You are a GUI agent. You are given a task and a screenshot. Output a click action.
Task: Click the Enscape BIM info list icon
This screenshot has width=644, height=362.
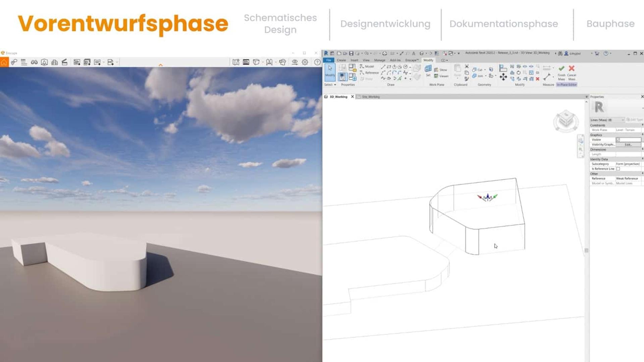click(x=24, y=62)
